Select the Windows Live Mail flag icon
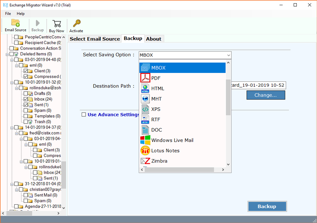The width and height of the screenshot is (317, 223). pos(145,140)
